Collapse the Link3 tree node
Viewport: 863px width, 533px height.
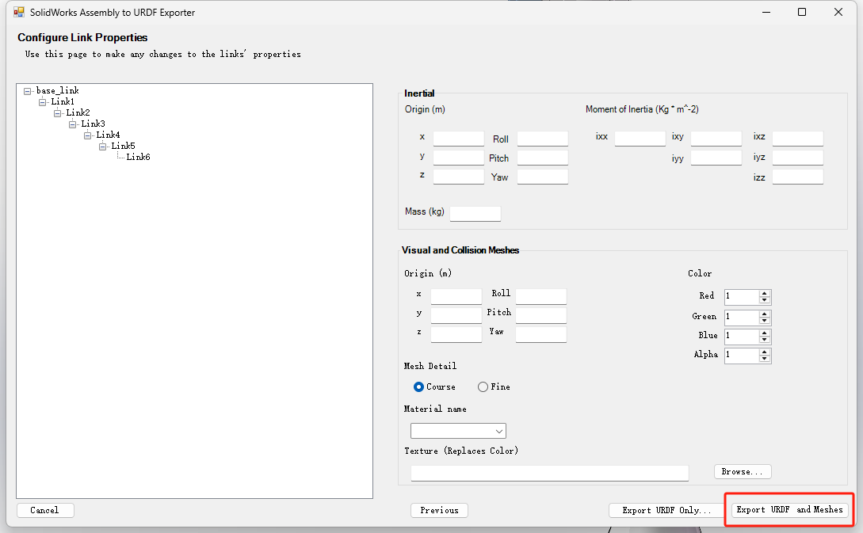coord(72,124)
